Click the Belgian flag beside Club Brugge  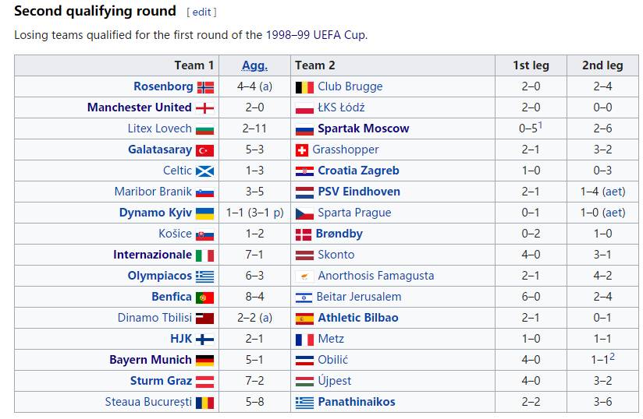pos(304,87)
